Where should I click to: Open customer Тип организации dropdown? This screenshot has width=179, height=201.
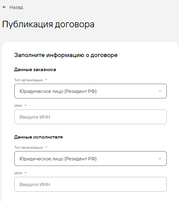click(x=90, y=91)
